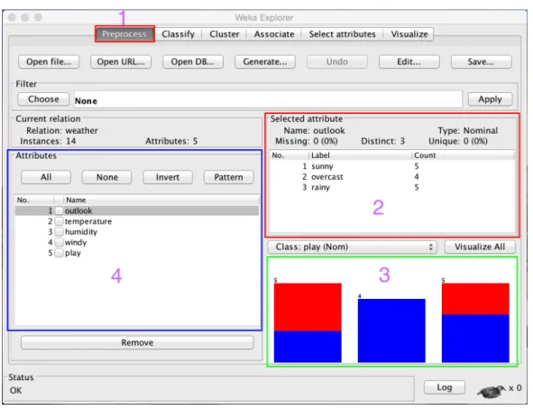The image size is (533, 410).
Task: Click the overcast label row
Action: (392, 177)
